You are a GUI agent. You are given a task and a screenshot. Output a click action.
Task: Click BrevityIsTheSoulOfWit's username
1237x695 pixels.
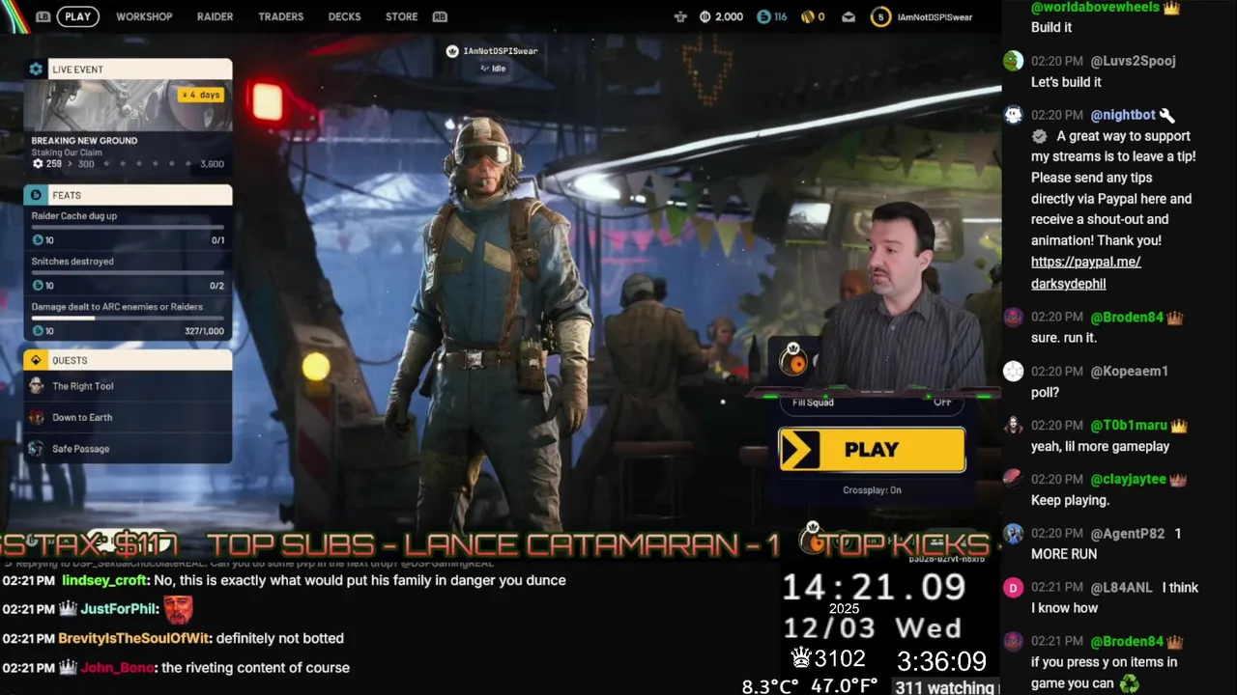(134, 638)
